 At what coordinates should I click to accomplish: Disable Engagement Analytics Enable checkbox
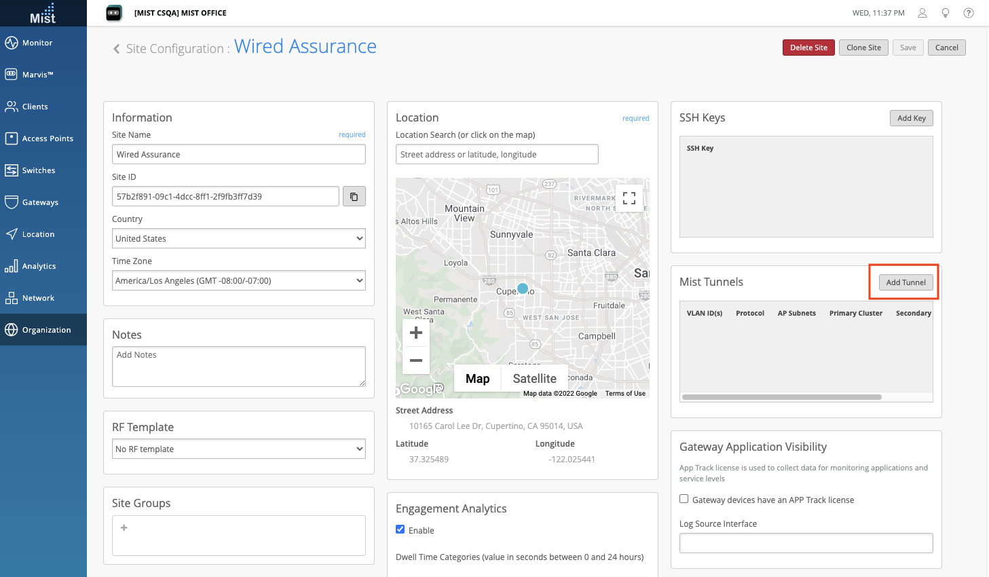[x=400, y=529]
